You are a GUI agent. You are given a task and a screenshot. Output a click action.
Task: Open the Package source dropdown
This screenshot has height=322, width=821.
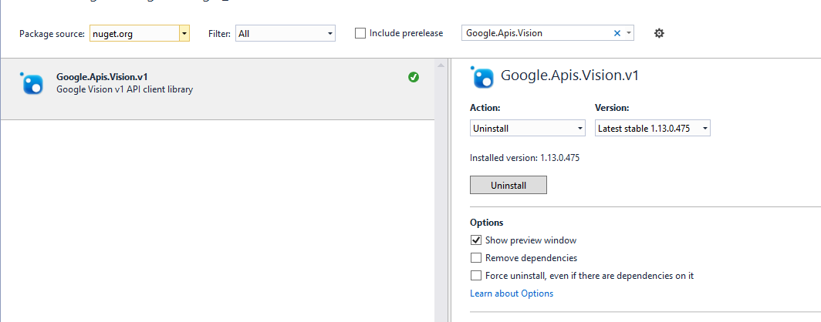click(184, 33)
